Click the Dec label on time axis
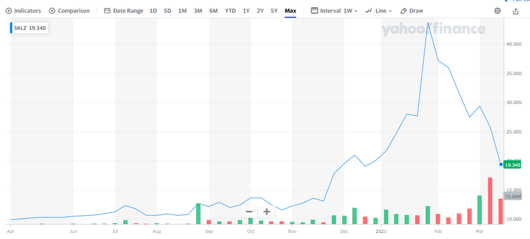This screenshot has height=239, width=530. pyautogui.click(x=344, y=231)
